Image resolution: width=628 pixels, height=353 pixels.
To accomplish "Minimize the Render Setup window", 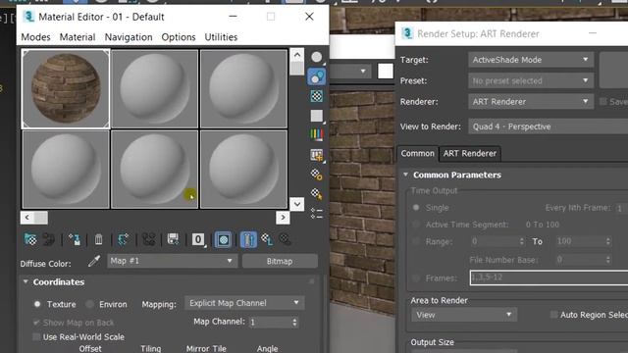I will tap(593, 33).
